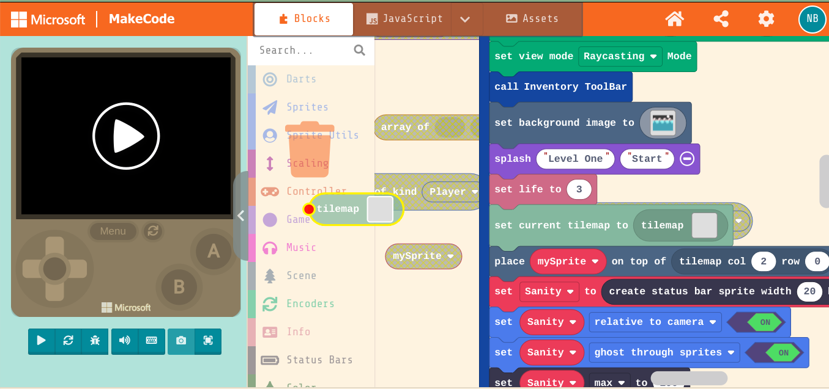This screenshot has width=829, height=389.
Task: Click the magnifier search icon
Action: pos(360,50)
